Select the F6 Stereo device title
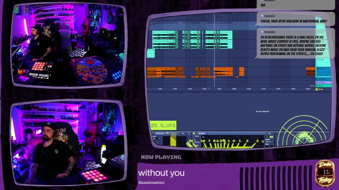 [x=160, y=134]
